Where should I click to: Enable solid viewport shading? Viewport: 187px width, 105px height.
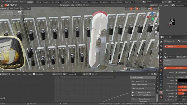[x=149, y=8]
